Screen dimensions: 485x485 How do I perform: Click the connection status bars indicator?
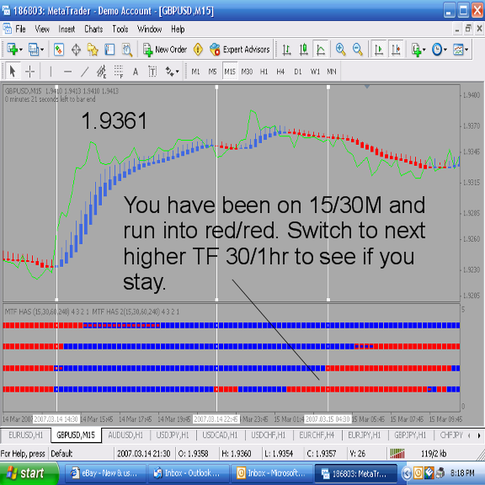(397, 454)
